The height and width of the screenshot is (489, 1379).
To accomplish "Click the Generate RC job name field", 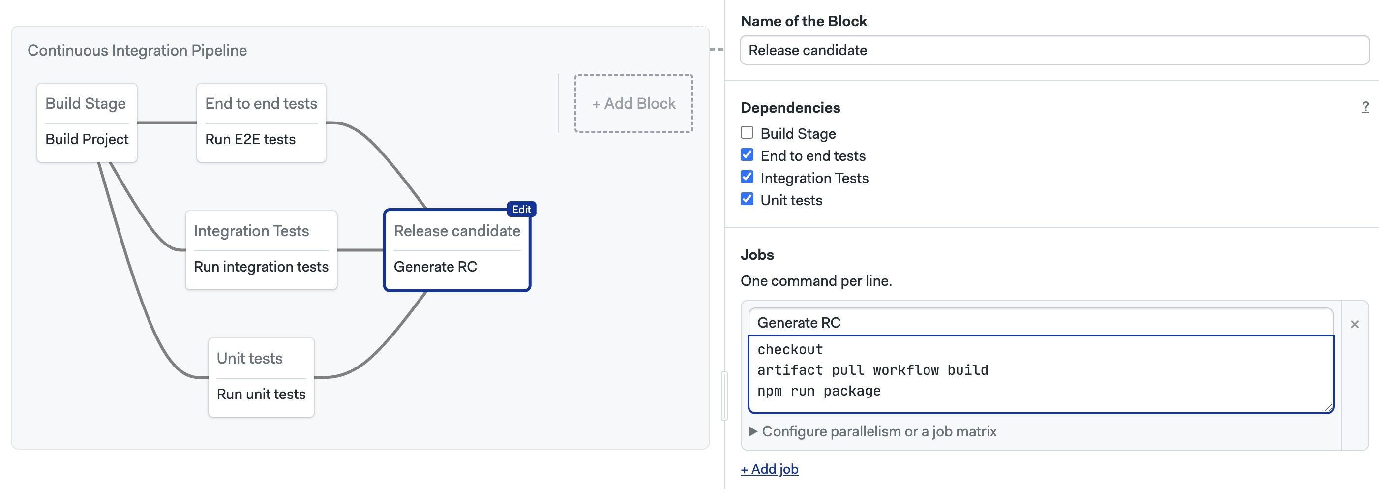I will (x=1040, y=322).
